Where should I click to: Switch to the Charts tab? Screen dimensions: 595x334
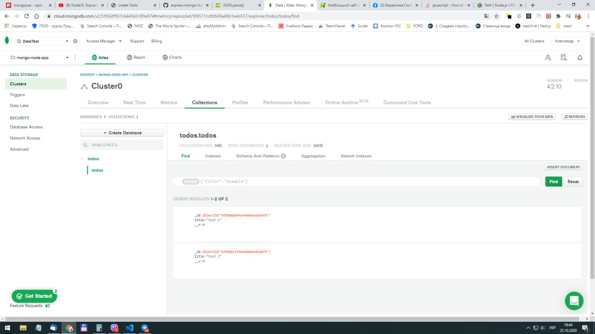click(172, 58)
